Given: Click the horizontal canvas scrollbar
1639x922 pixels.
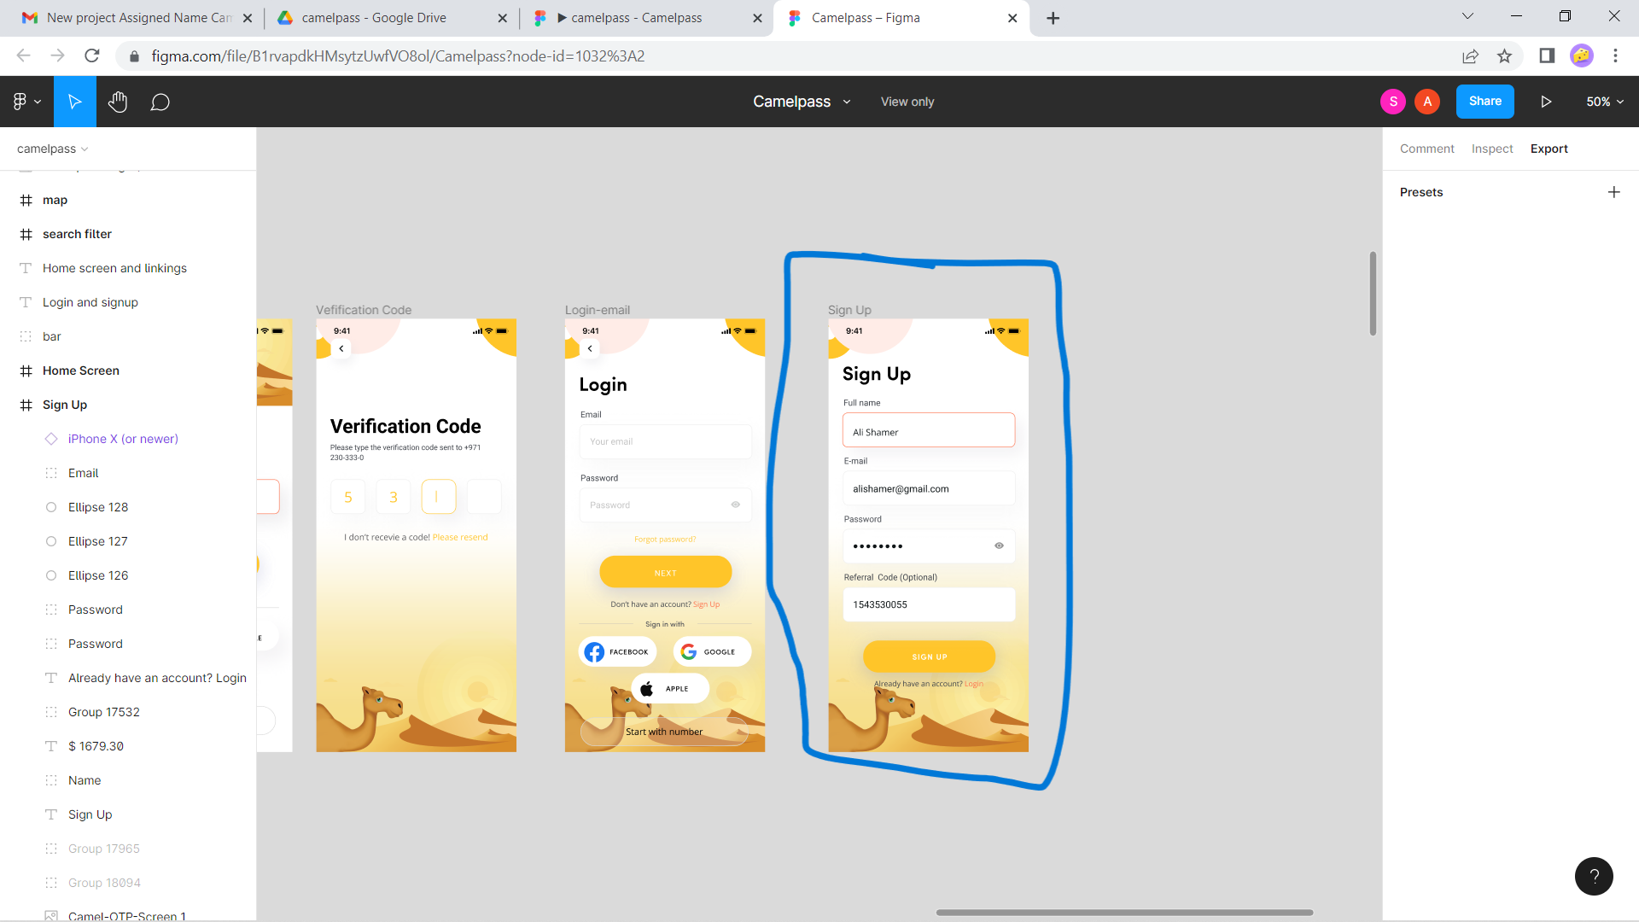Looking at the screenshot, I should click(x=1123, y=913).
